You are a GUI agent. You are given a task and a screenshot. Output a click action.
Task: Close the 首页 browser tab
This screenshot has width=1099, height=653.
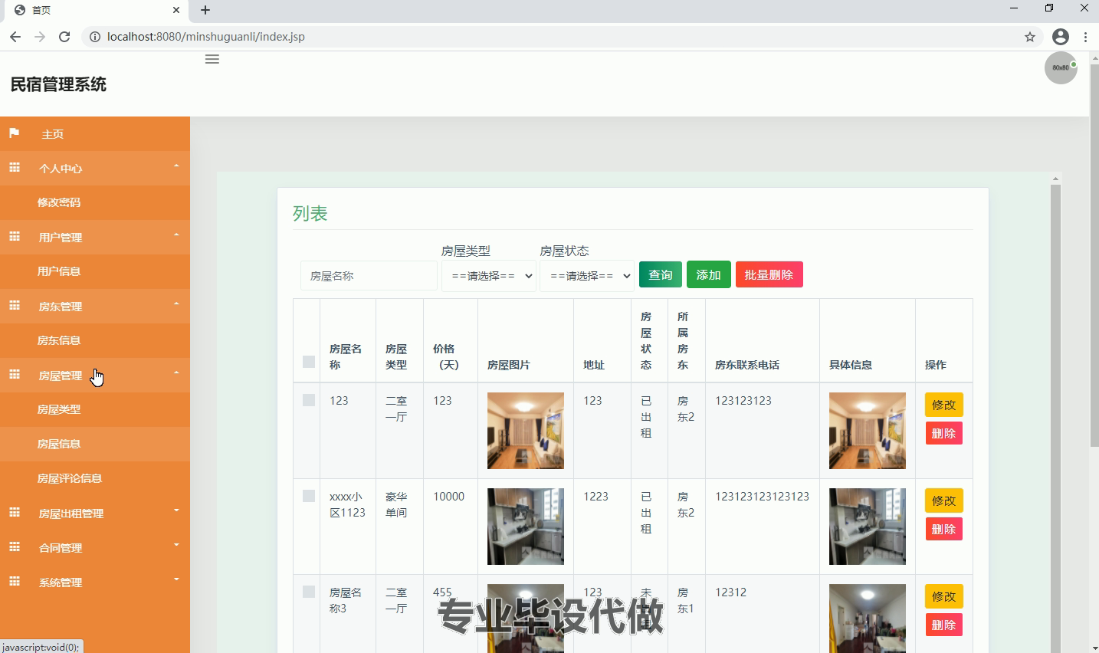[x=176, y=10]
